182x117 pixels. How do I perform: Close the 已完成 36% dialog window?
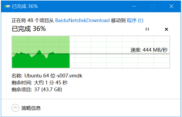(x=171, y=6)
